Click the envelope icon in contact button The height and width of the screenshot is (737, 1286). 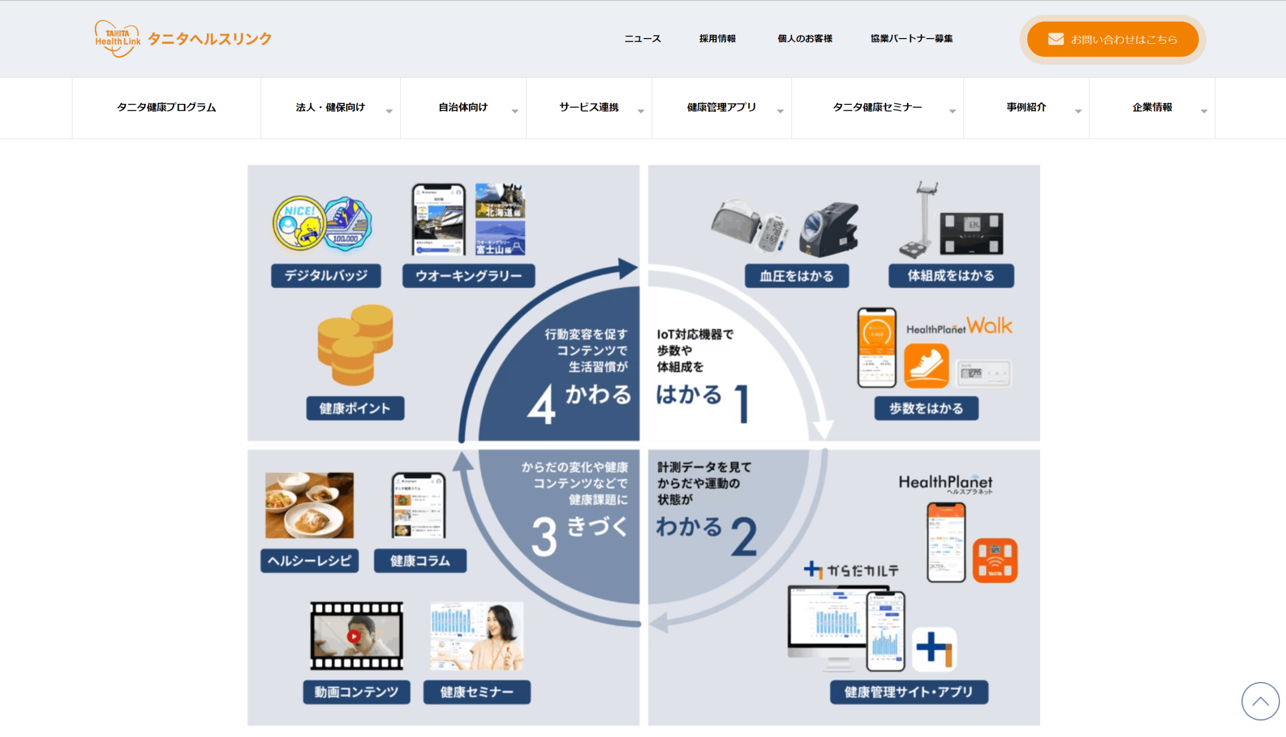(x=1056, y=39)
